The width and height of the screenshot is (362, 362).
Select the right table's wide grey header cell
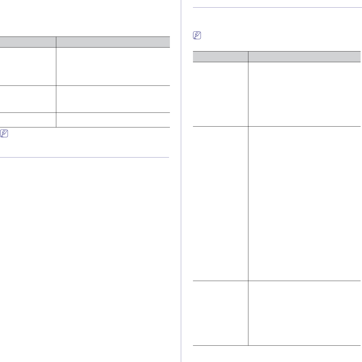(x=304, y=57)
